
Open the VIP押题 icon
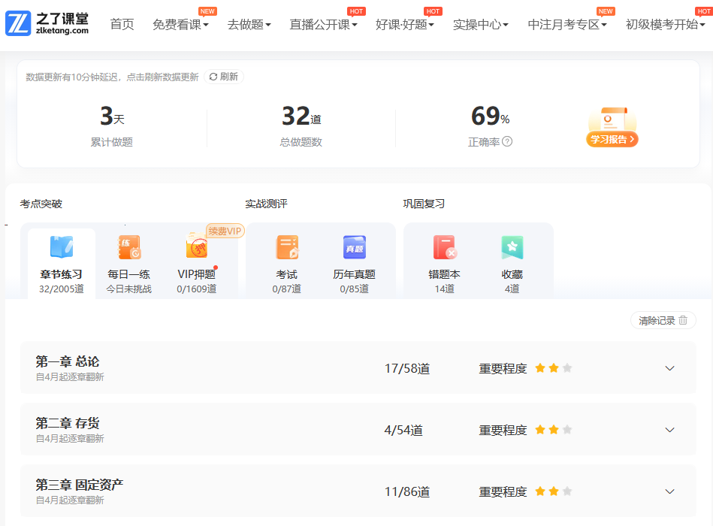tap(197, 248)
